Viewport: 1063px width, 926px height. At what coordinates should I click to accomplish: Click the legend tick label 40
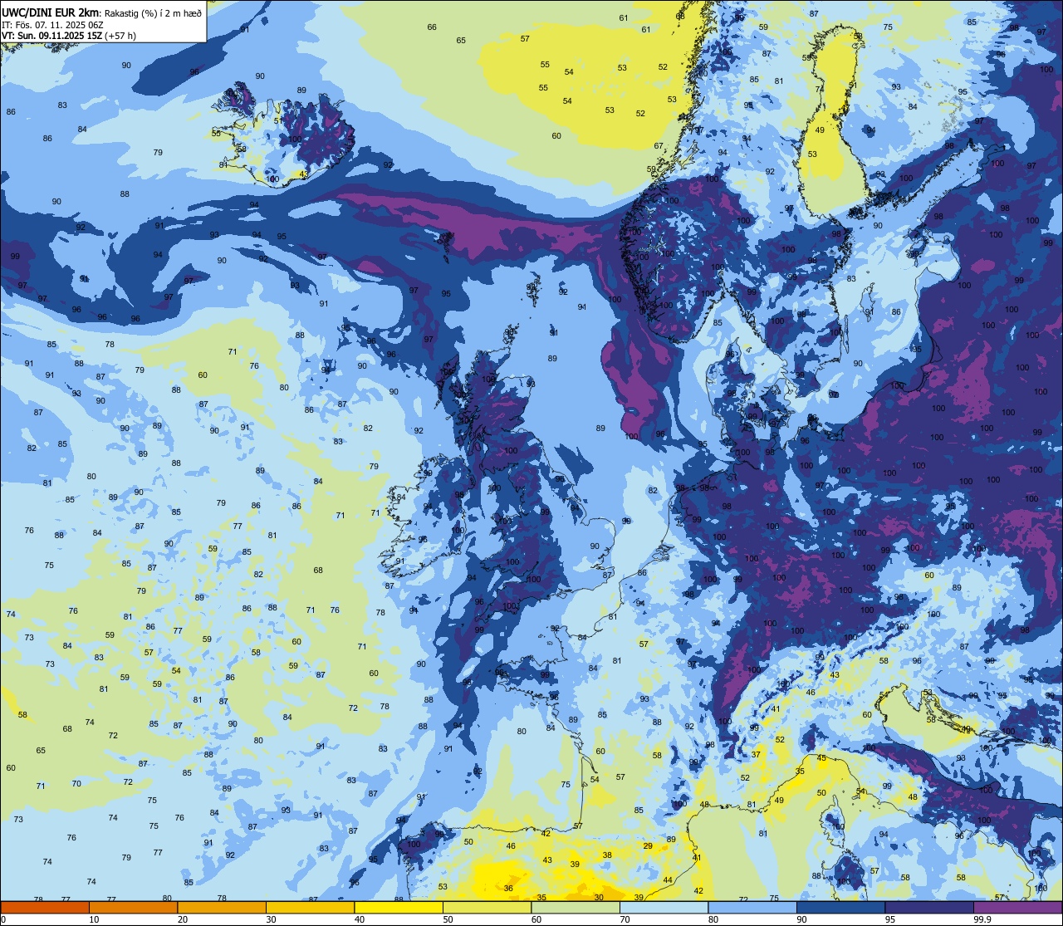click(x=360, y=919)
